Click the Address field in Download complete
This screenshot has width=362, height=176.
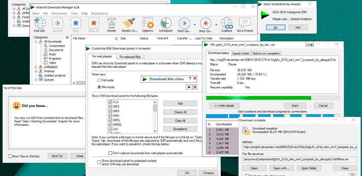[x=300, y=147]
